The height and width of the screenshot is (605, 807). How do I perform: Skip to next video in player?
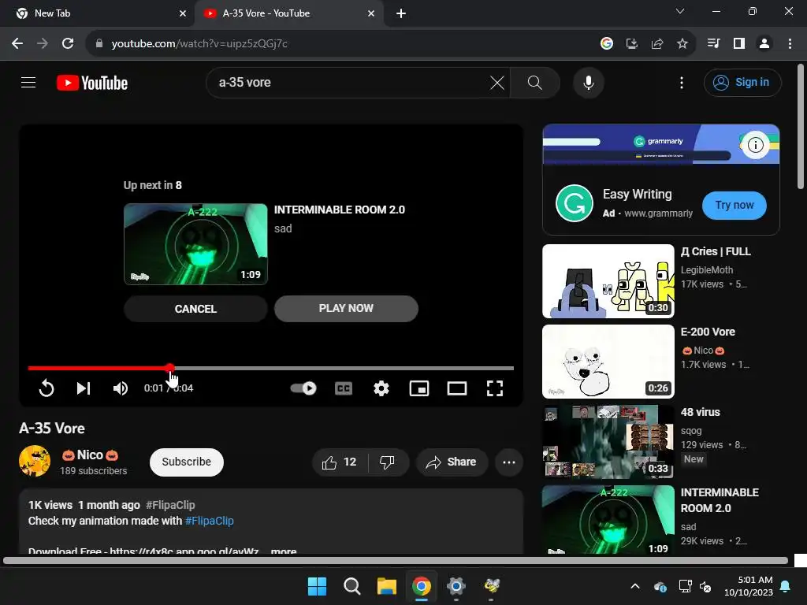tap(84, 388)
